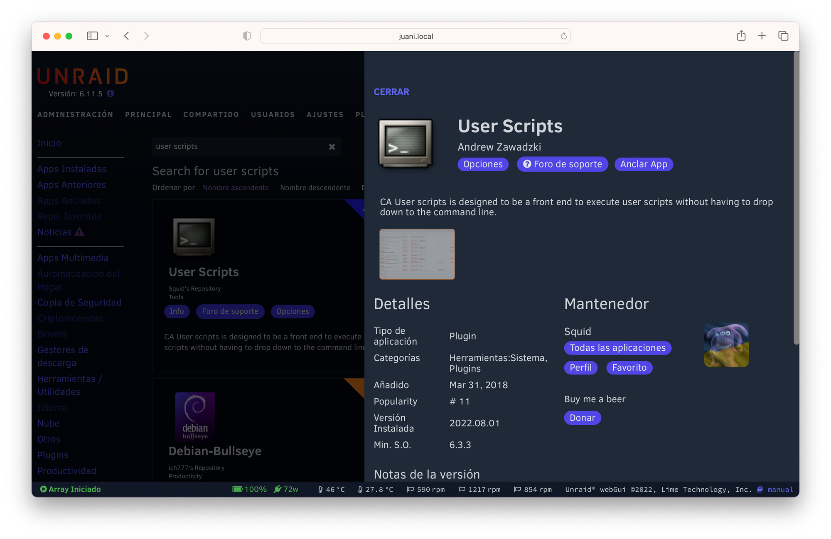Click User Scripts card terminal icon

tap(194, 236)
